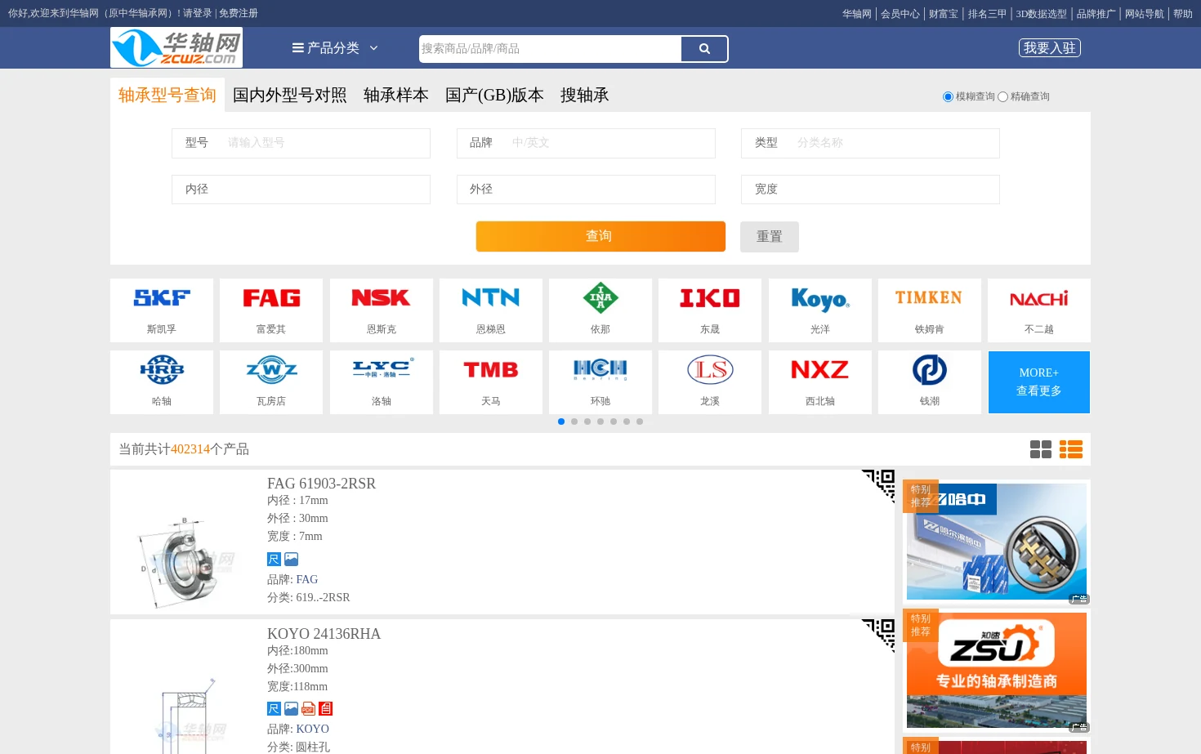Screen dimensions: 1201x754
Task: Open the KOYO 24136RHA product title
Action: click(x=324, y=634)
